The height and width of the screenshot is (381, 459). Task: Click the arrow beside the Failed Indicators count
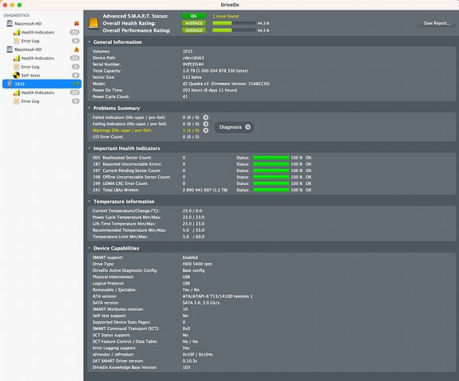tap(206, 117)
